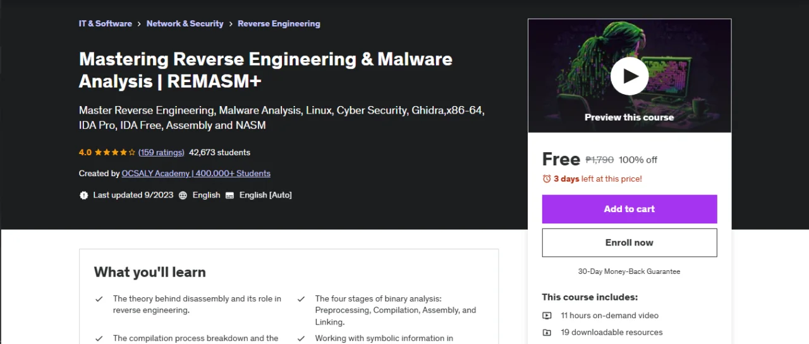Viewport: 809px width, 344px height.
Task: Click the 'theory behind disassembly' item
Action: point(197,304)
